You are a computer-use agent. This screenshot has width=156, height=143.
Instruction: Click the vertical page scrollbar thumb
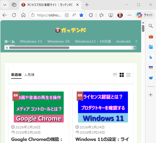143,28
